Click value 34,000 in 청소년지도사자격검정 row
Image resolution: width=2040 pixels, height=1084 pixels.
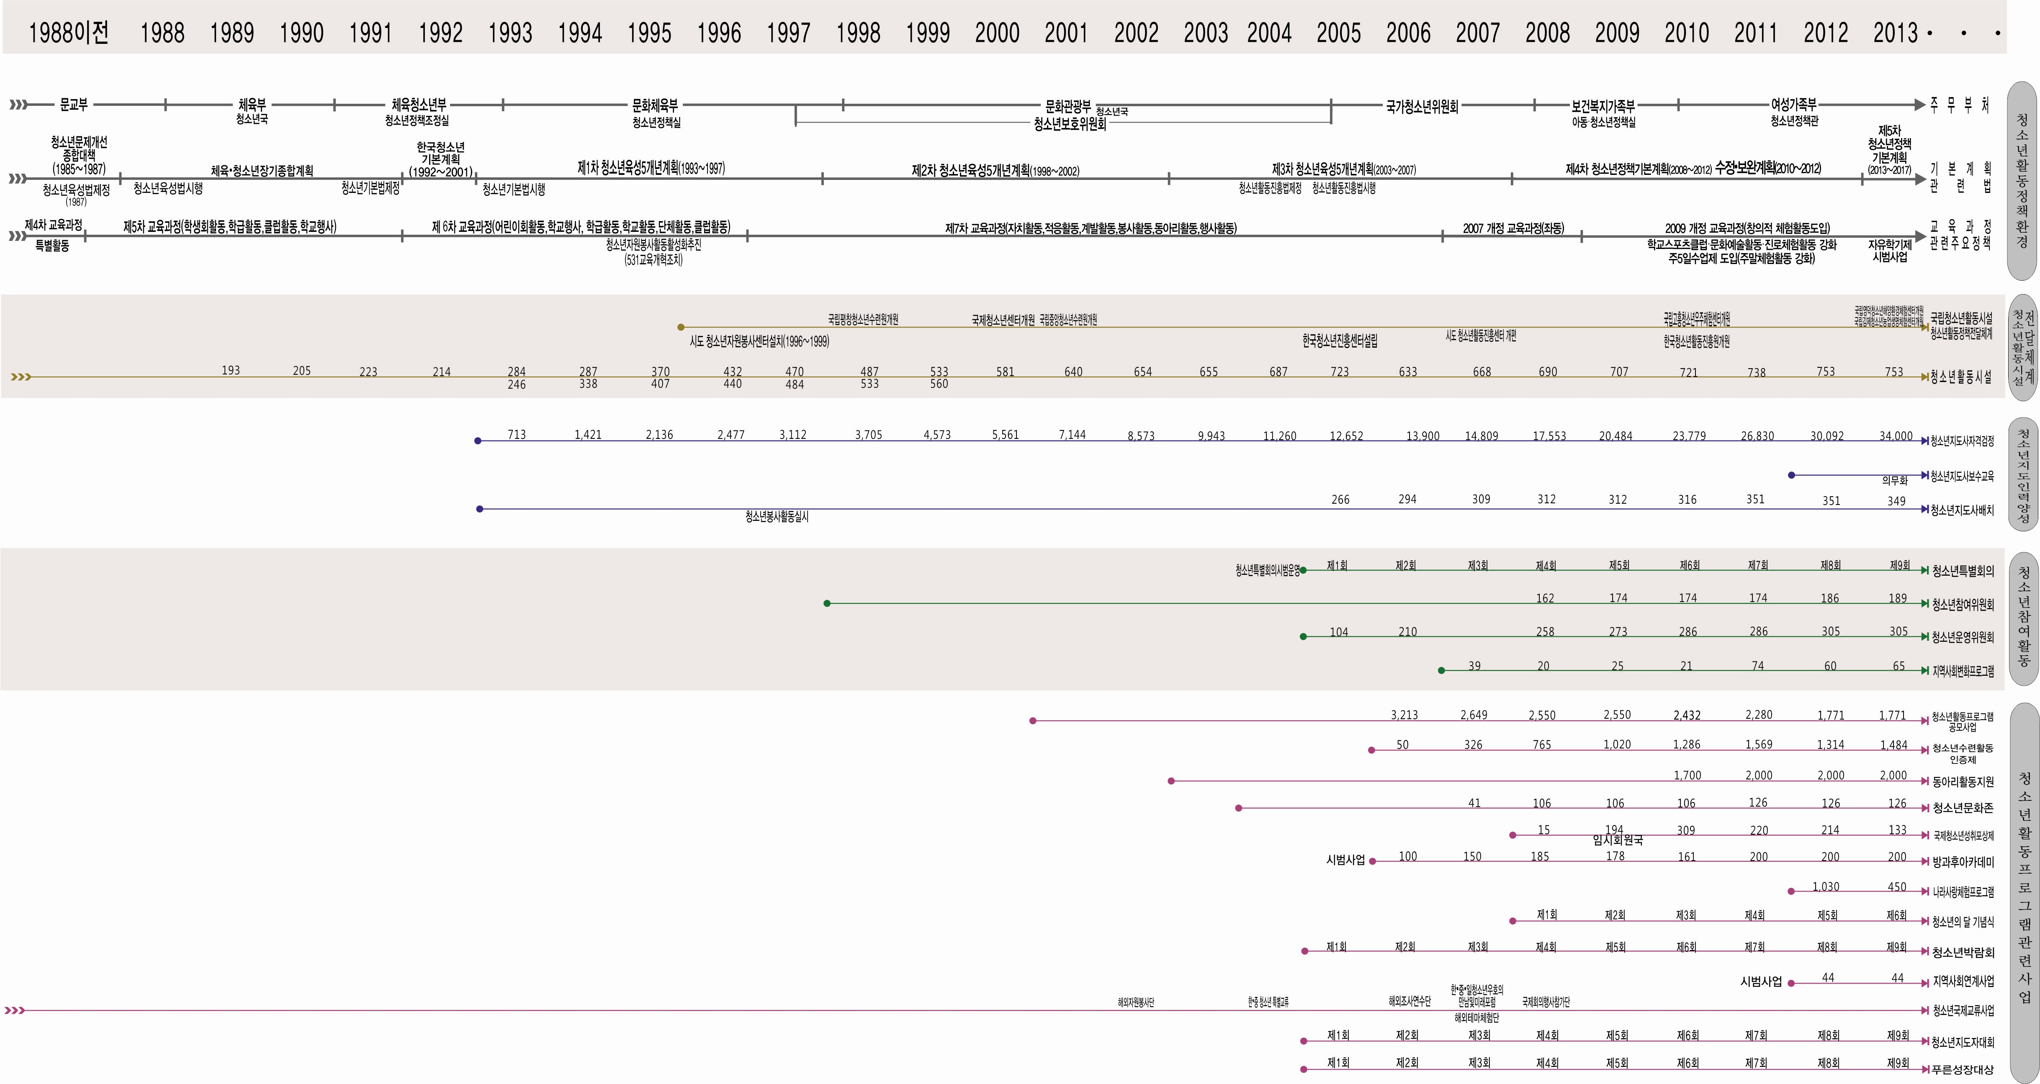click(1896, 436)
